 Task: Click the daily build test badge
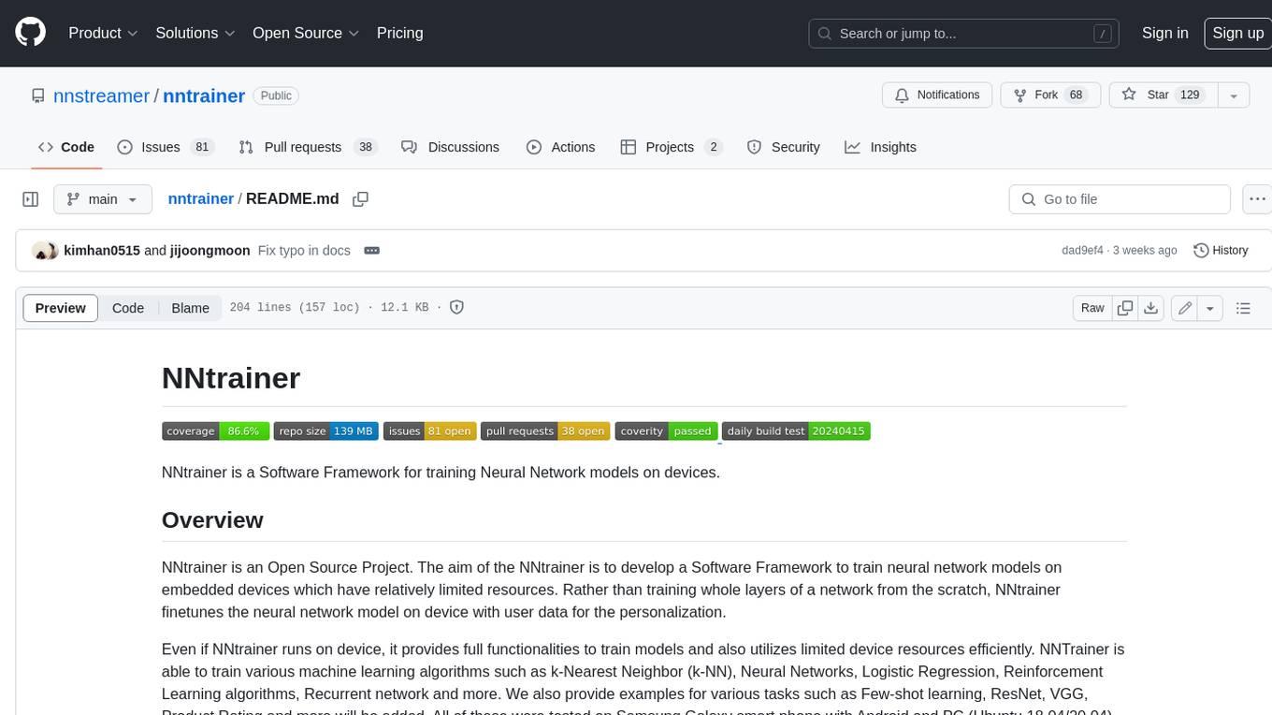click(796, 431)
